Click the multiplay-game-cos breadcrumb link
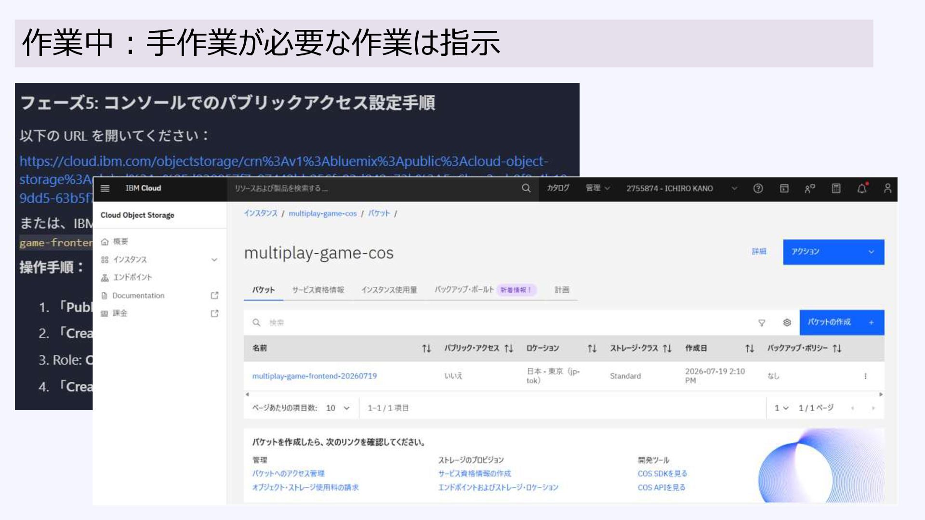The width and height of the screenshot is (925, 520). pos(323,213)
